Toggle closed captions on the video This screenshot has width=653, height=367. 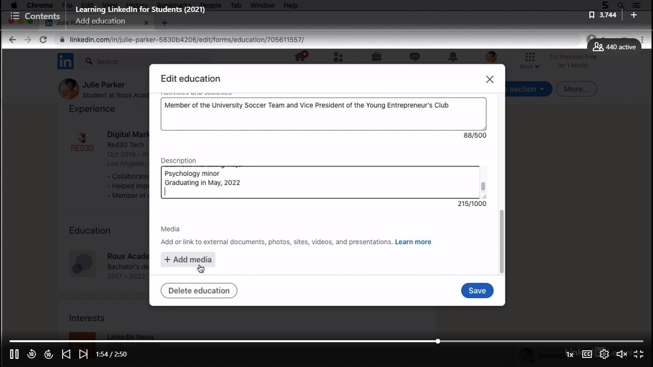click(x=587, y=354)
